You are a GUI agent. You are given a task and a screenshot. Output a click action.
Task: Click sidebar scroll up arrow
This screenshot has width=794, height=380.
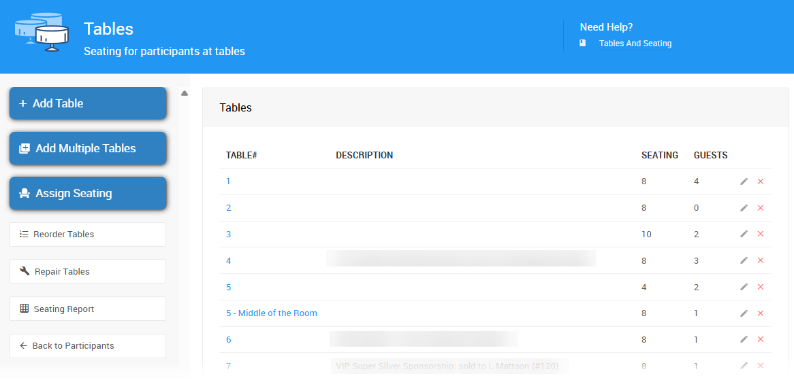click(185, 93)
